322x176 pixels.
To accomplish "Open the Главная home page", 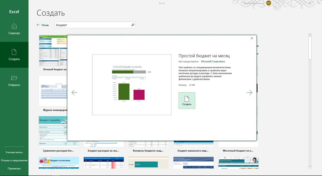I will [14, 29].
